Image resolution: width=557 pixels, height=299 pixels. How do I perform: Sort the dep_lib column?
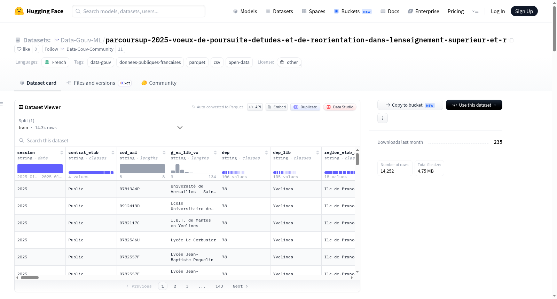click(317, 152)
